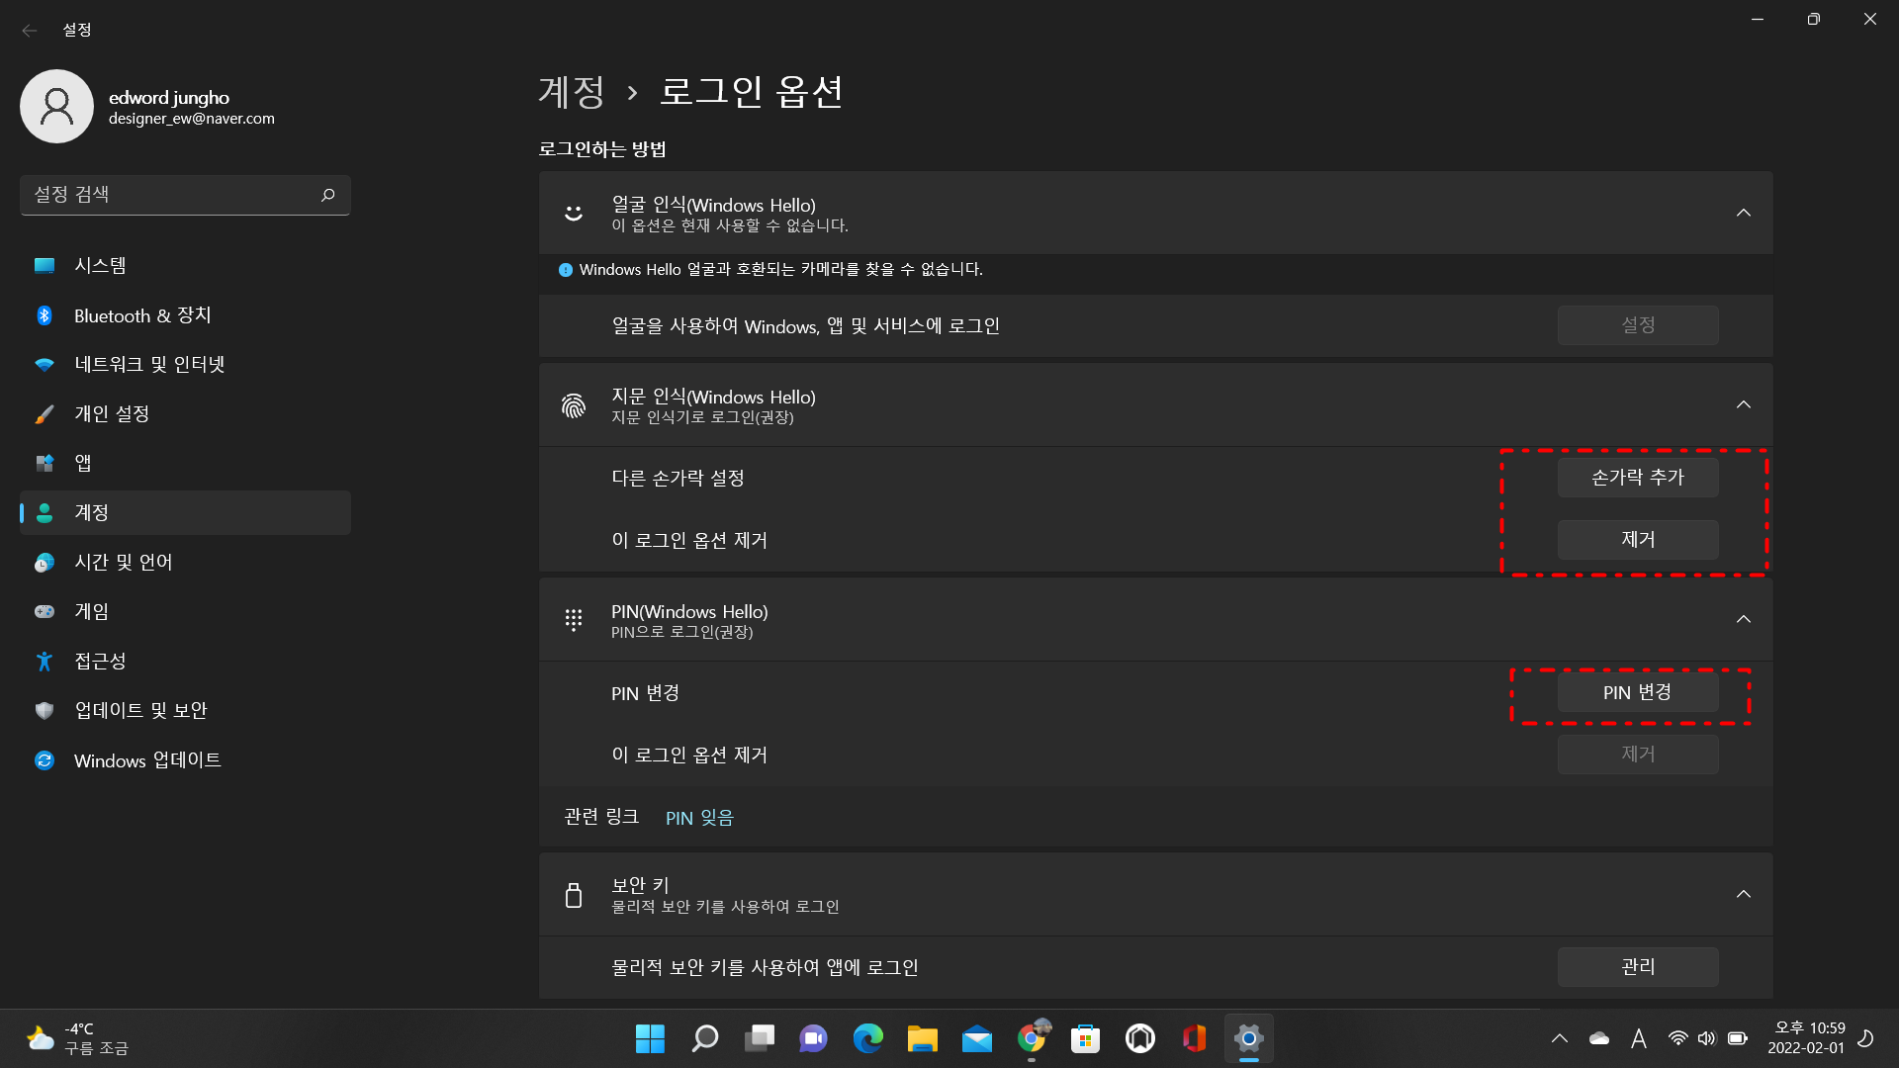This screenshot has width=1899, height=1068.
Task: Collapse the 지문 인식(Windows Hello) section
Action: click(x=1743, y=404)
